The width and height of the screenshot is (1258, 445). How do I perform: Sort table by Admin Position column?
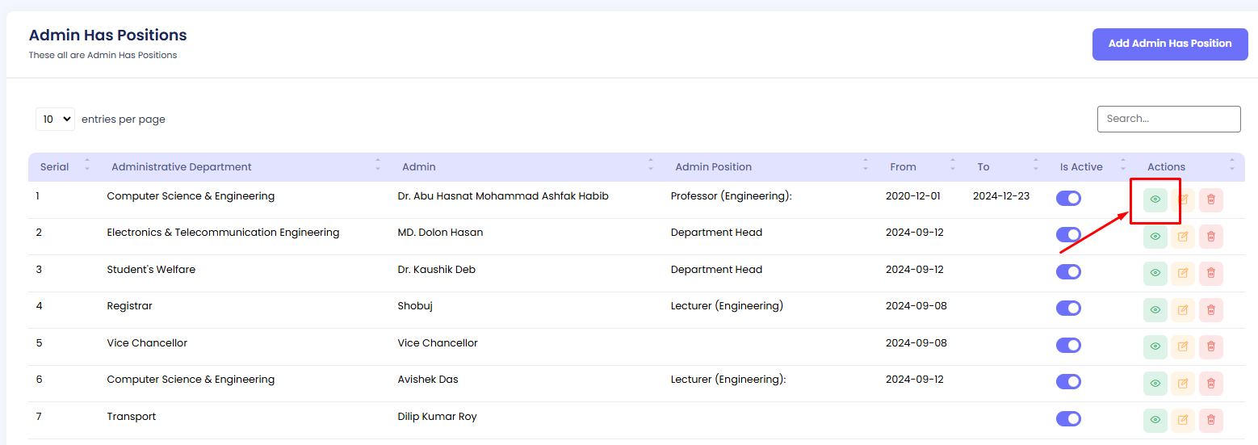pyautogui.click(x=713, y=167)
